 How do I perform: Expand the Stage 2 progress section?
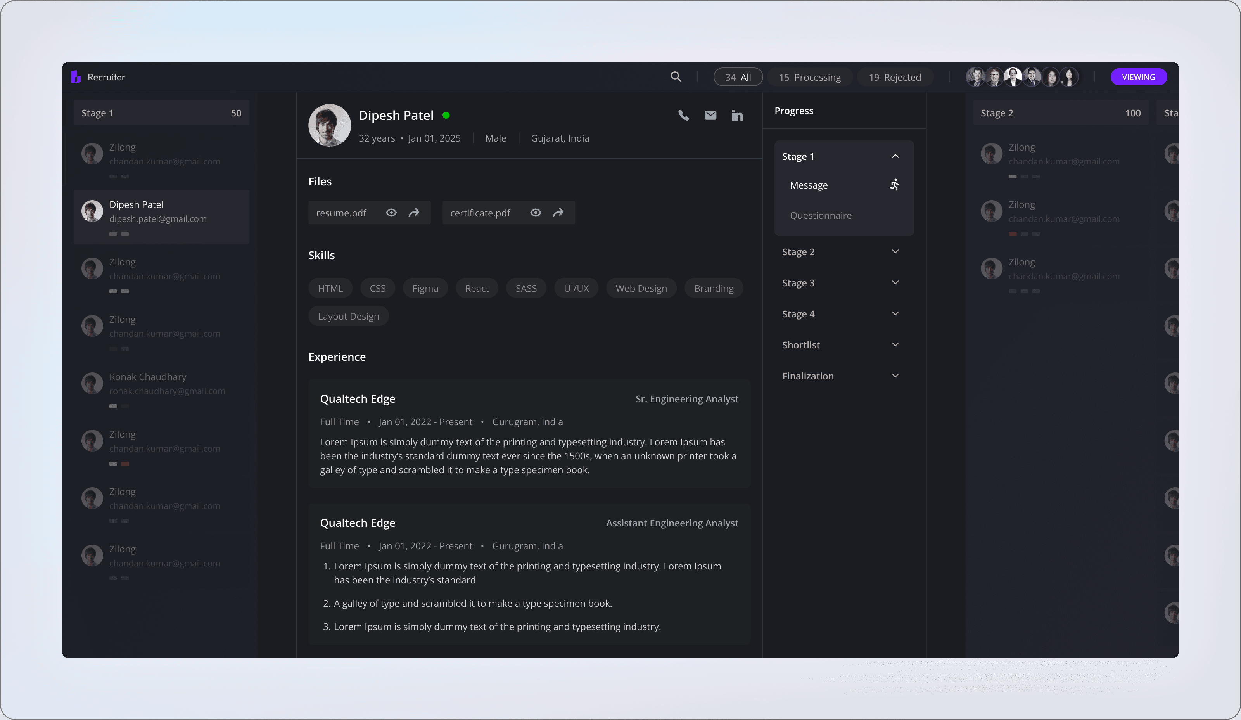coord(895,252)
